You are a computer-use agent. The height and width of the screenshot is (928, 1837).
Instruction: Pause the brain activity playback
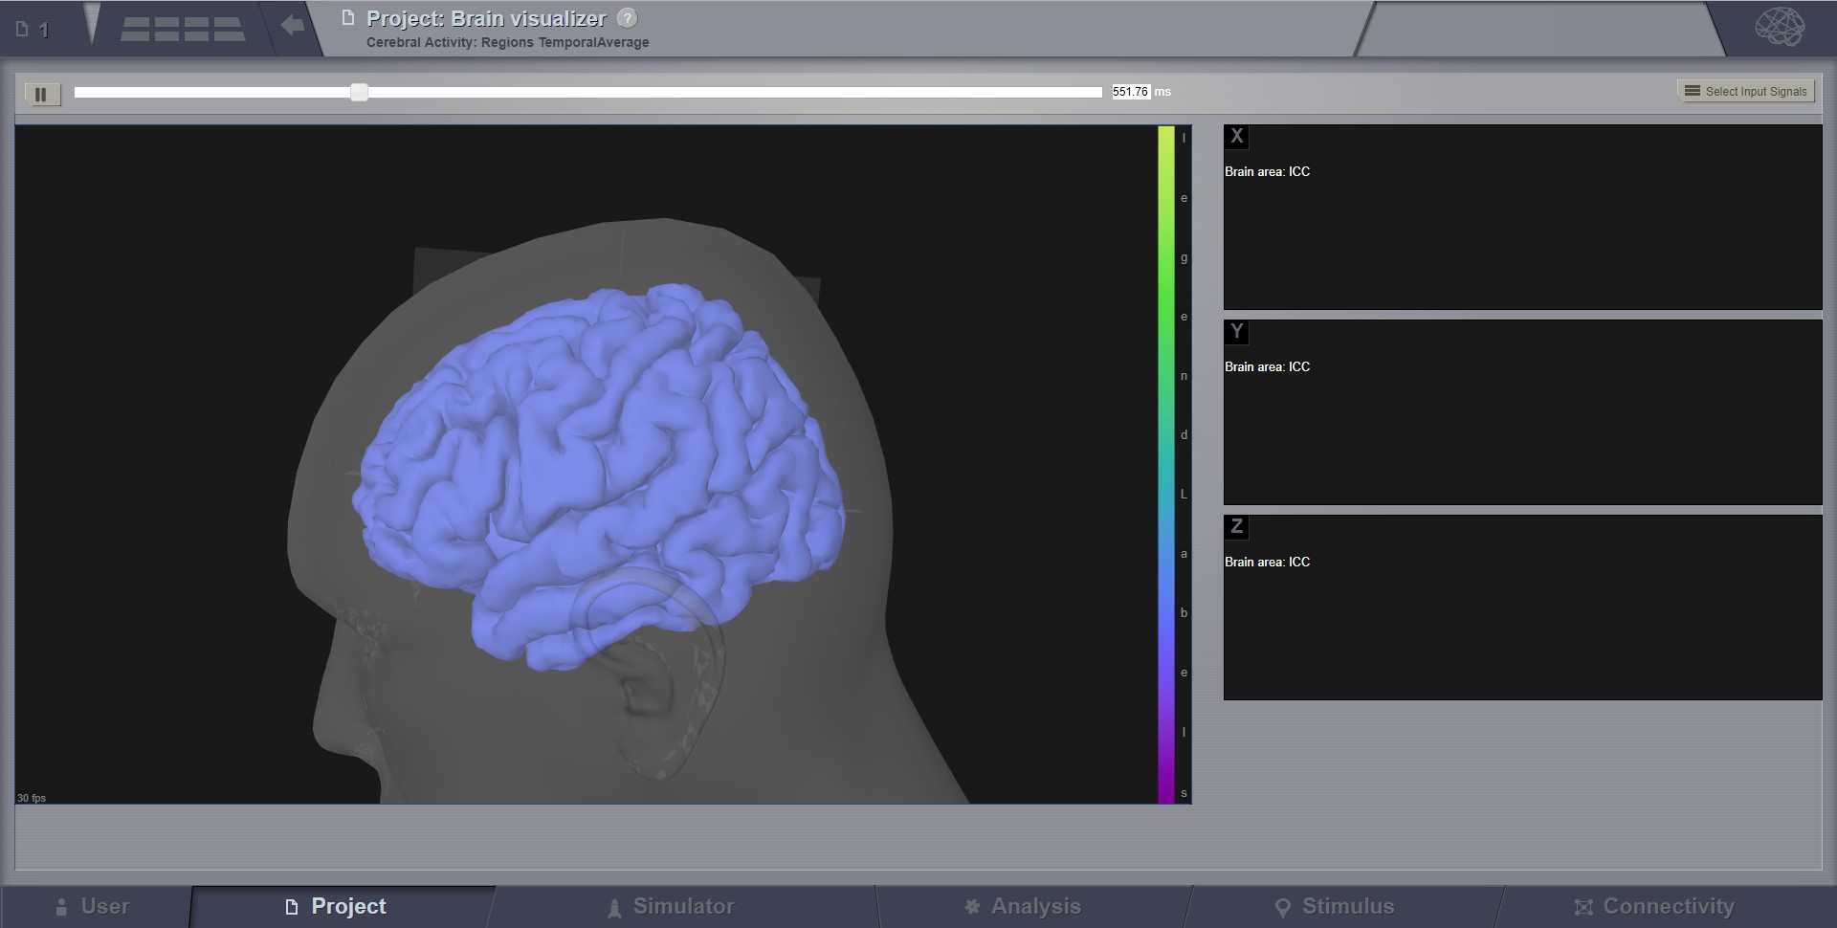tap(41, 94)
